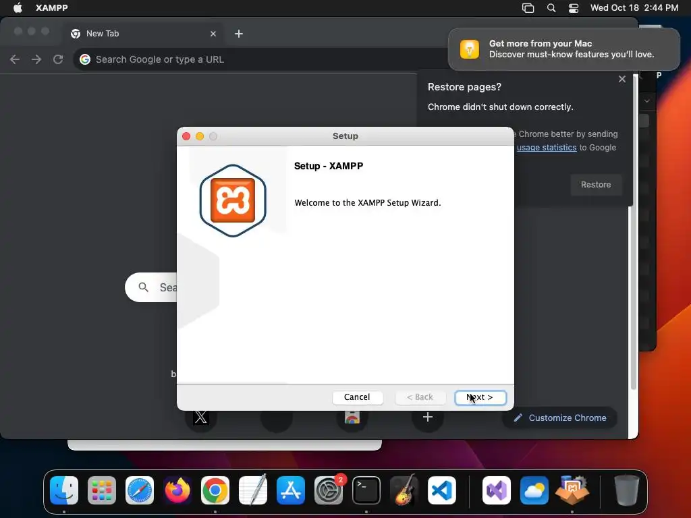Open Finder from the Dock

point(64,490)
